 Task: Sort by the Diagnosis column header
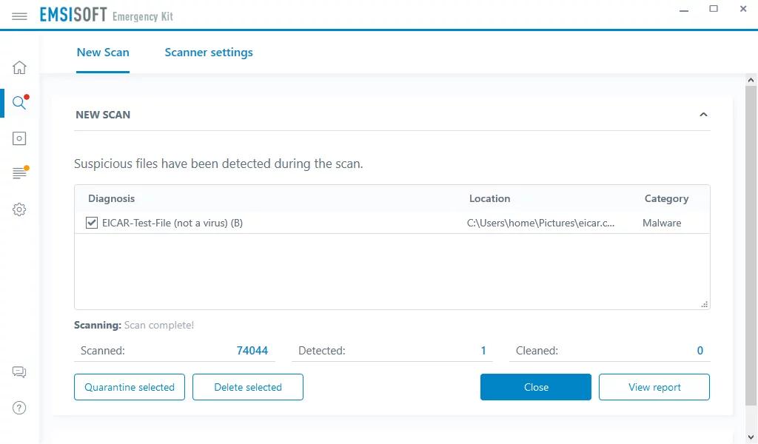(x=111, y=198)
